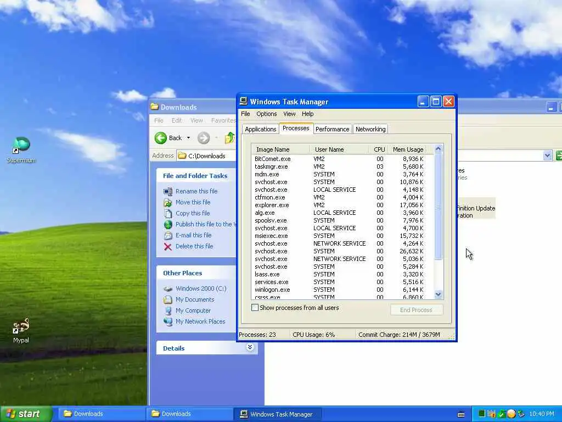Click the process list vertical scrollbar thumb
The image size is (562, 422).
[x=438, y=207]
